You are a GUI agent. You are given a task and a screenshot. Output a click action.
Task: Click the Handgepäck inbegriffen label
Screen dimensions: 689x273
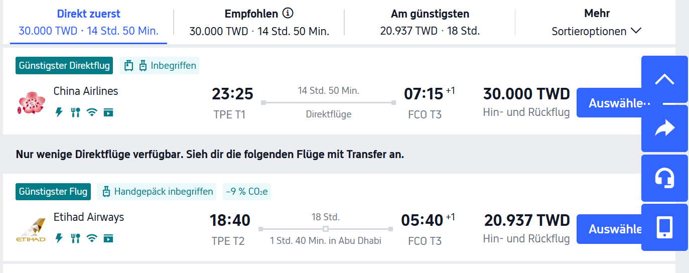157,192
